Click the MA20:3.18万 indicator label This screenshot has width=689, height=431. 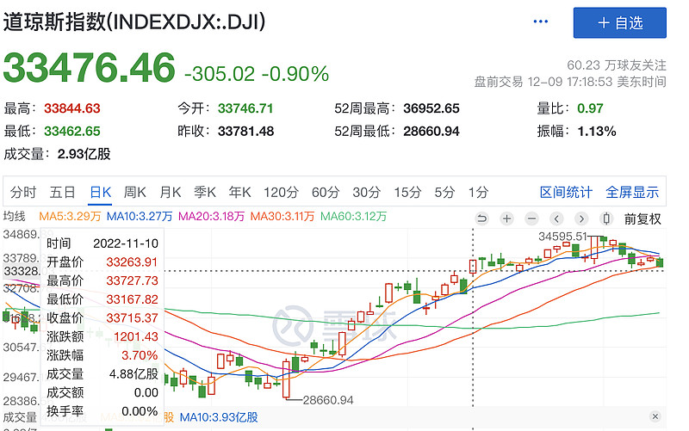pyautogui.click(x=211, y=217)
